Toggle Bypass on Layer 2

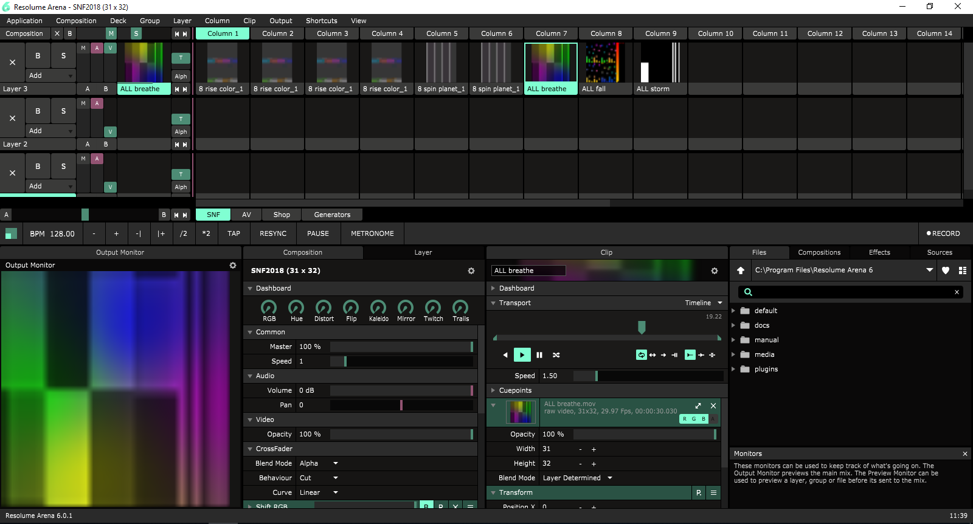coord(38,111)
